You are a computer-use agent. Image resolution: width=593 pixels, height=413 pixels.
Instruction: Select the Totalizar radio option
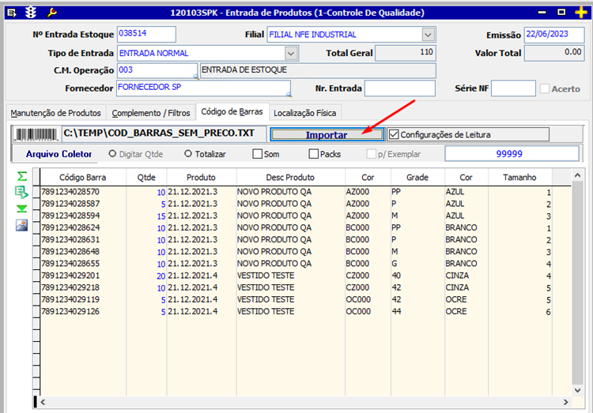pyautogui.click(x=188, y=154)
